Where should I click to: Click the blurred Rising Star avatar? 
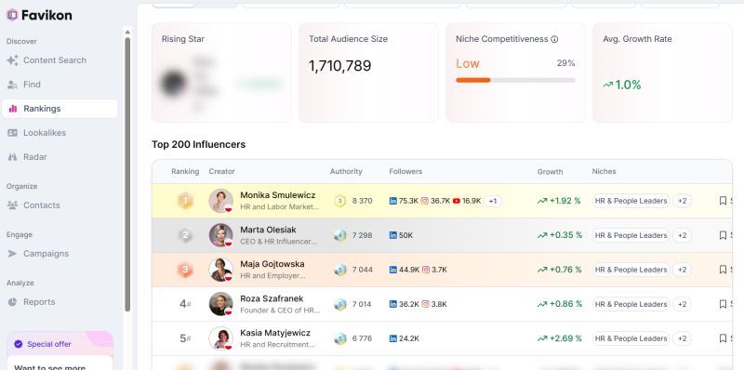pos(173,83)
